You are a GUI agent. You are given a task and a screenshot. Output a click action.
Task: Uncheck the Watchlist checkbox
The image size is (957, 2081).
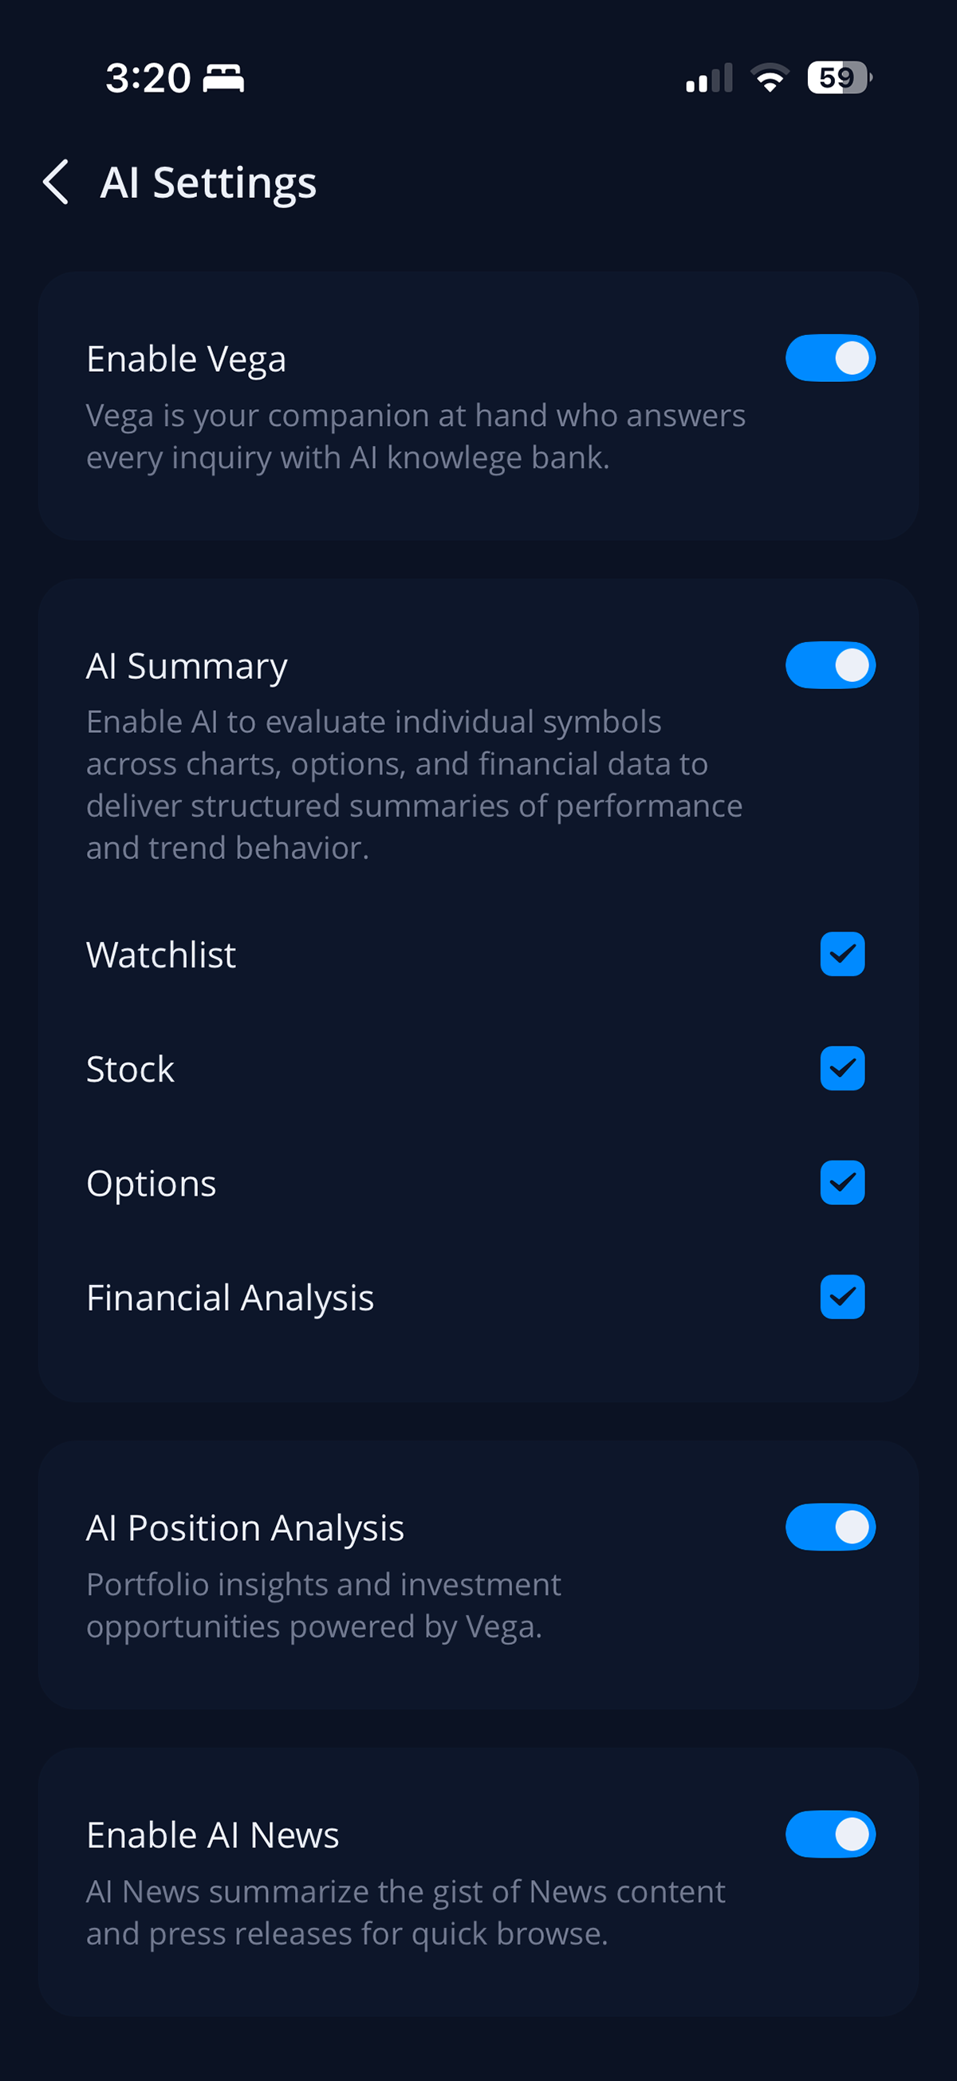(x=842, y=954)
